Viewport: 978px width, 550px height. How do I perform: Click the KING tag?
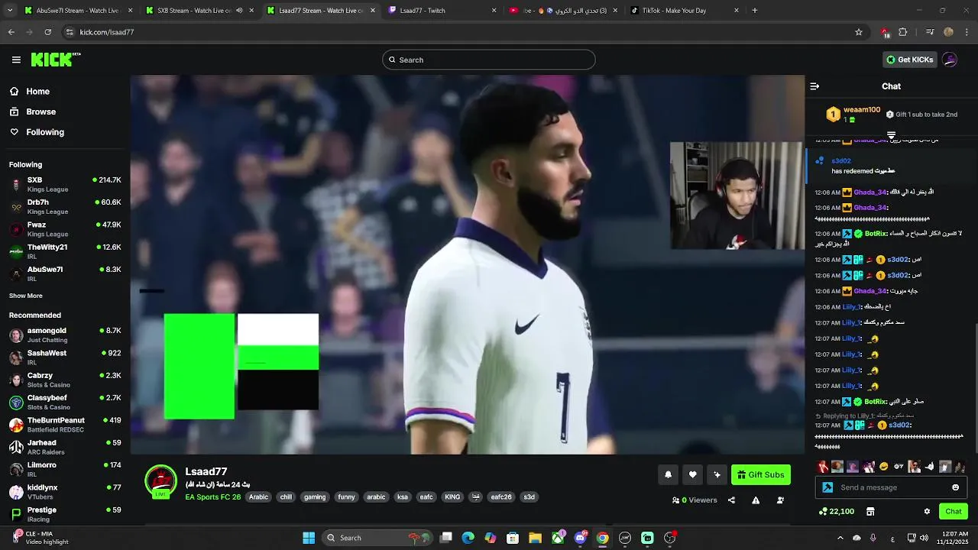click(x=452, y=497)
